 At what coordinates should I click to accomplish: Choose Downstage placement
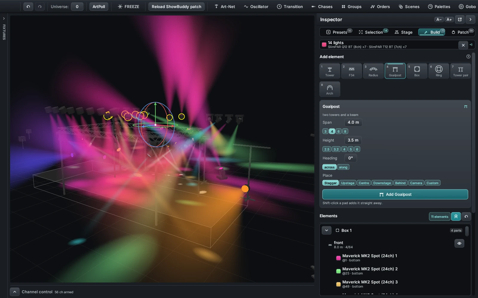[x=382, y=183]
